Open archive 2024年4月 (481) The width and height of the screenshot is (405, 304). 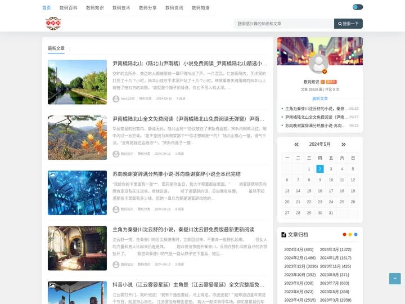tap(299, 249)
